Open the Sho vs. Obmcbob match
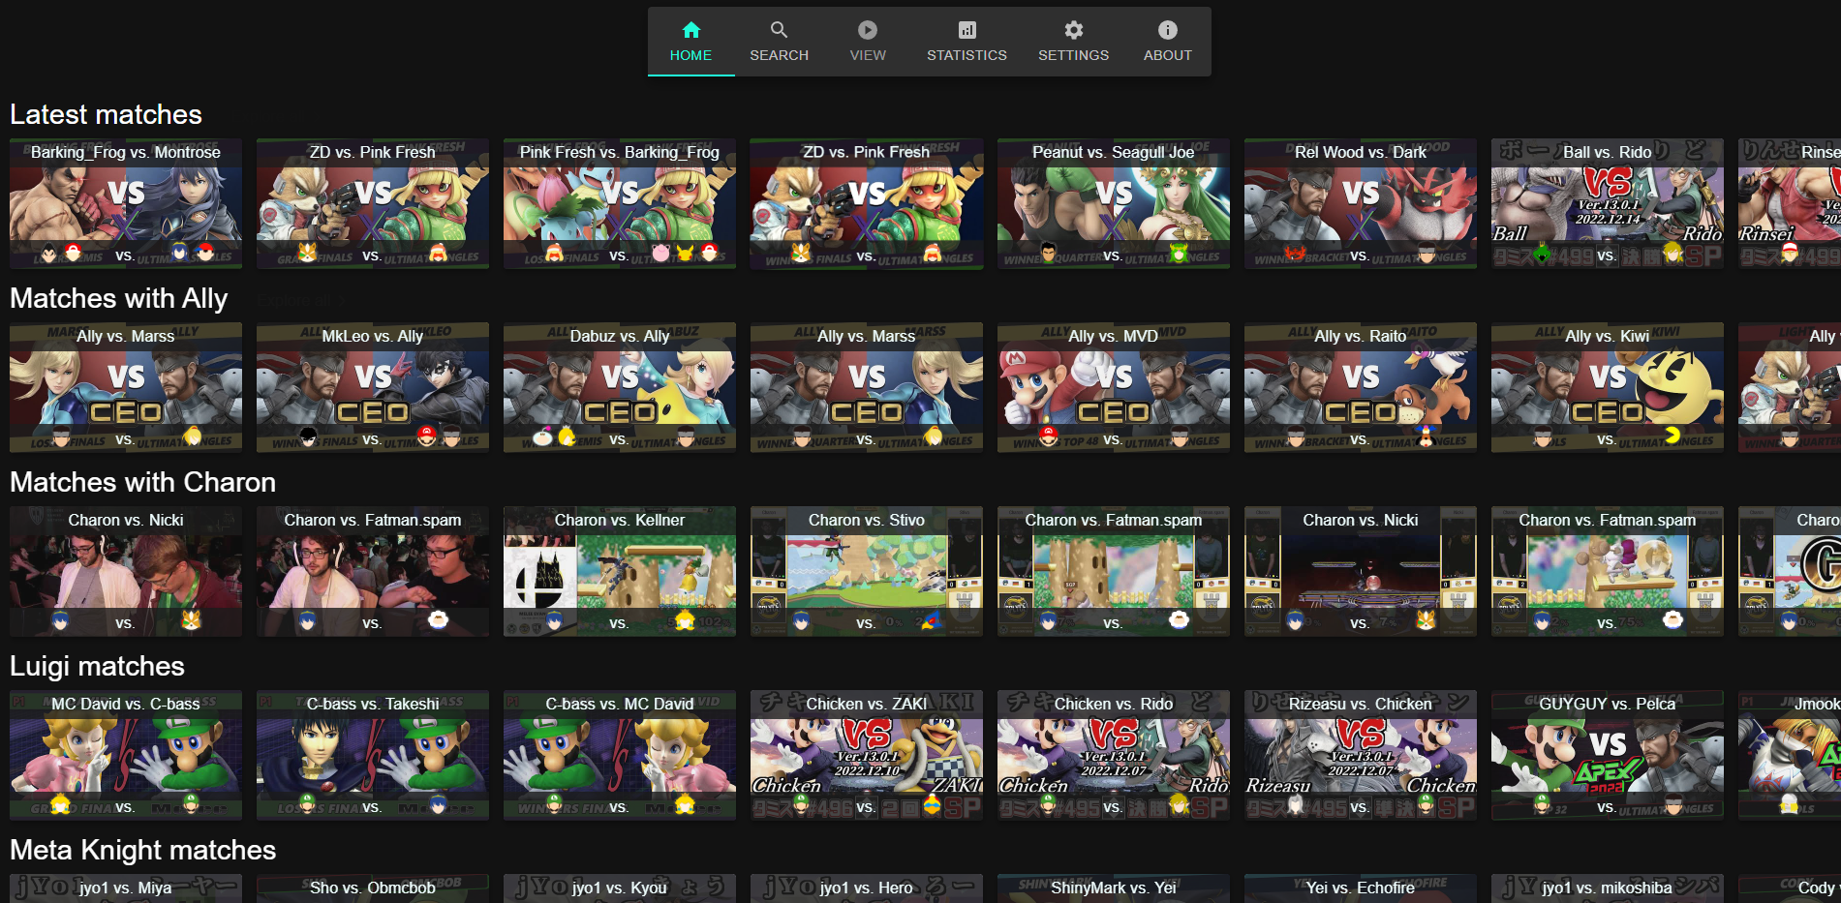The width and height of the screenshot is (1841, 903). [x=373, y=888]
